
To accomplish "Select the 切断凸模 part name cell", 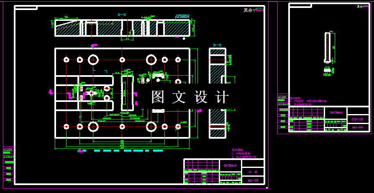I will 358,119.
